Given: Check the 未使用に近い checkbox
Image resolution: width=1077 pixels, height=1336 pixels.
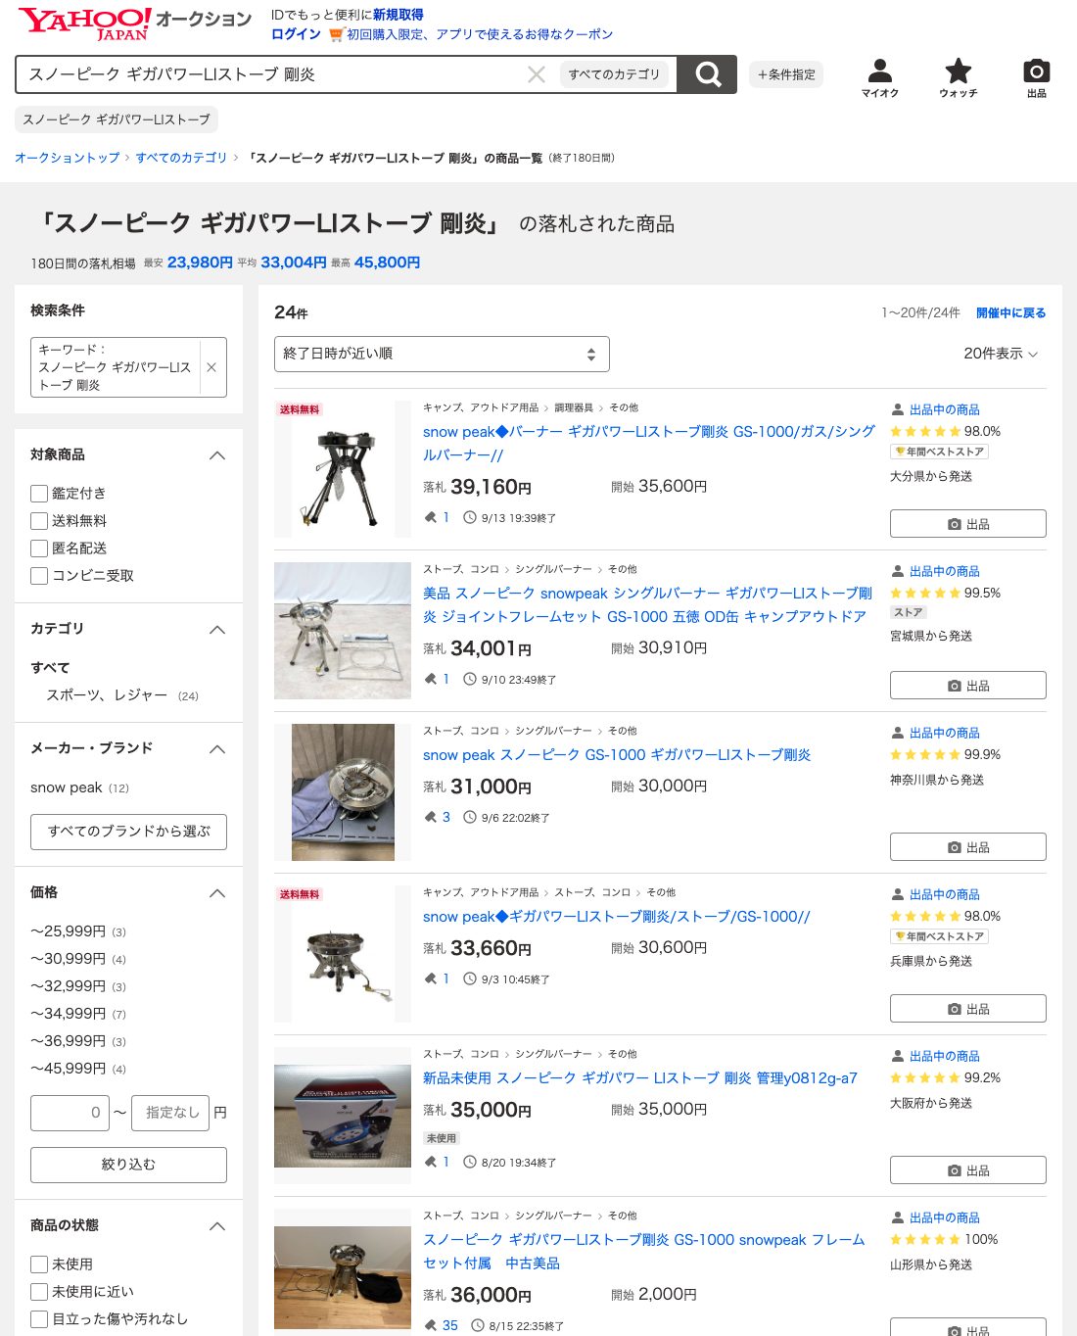Looking at the screenshot, I should tap(39, 1292).
